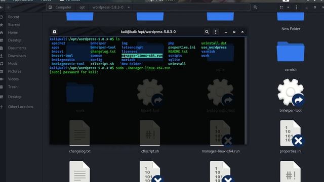Open Other Locations in the sidebar

coord(20,107)
